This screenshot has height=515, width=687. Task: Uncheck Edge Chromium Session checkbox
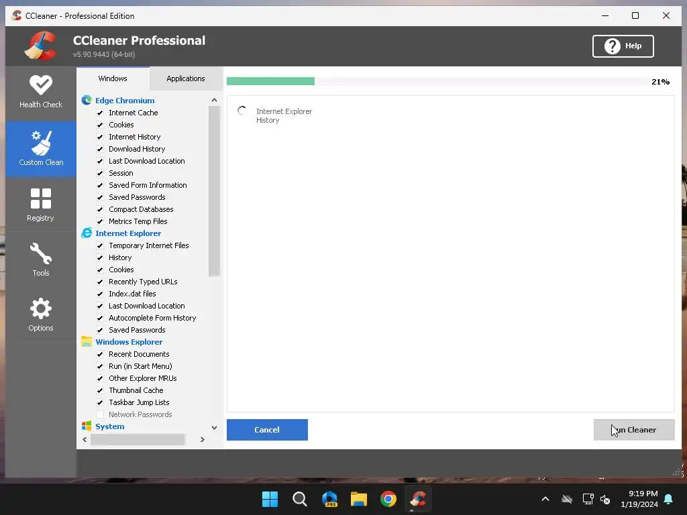pos(100,173)
